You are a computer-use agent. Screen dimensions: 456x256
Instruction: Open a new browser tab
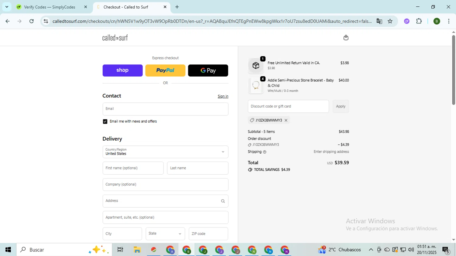tap(177, 7)
